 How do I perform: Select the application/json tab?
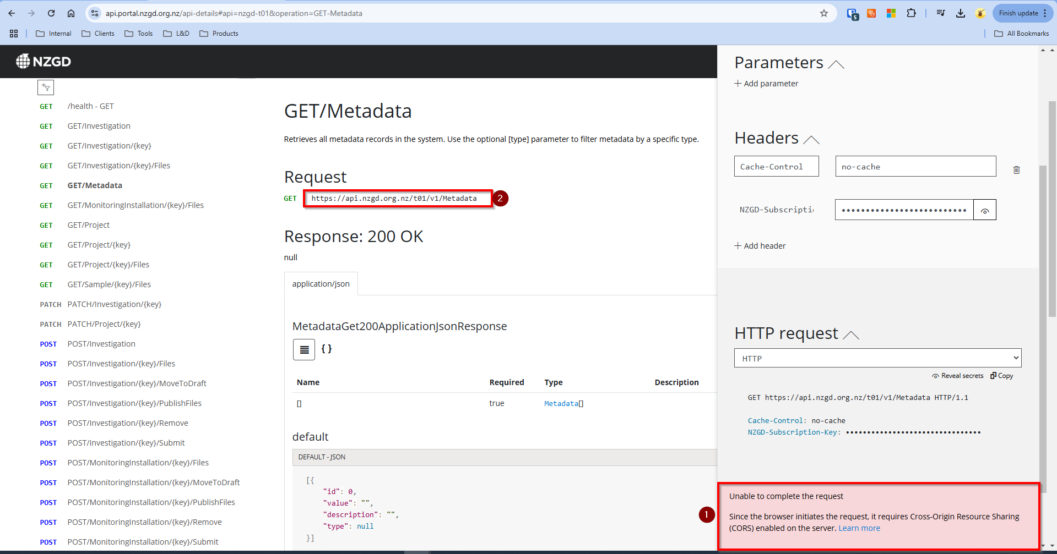pyautogui.click(x=321, y=284)
